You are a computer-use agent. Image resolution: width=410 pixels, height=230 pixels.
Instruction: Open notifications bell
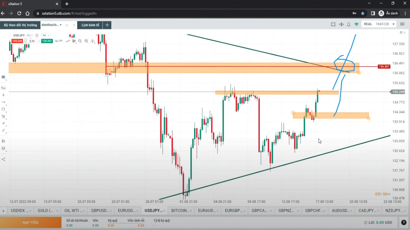349,24
